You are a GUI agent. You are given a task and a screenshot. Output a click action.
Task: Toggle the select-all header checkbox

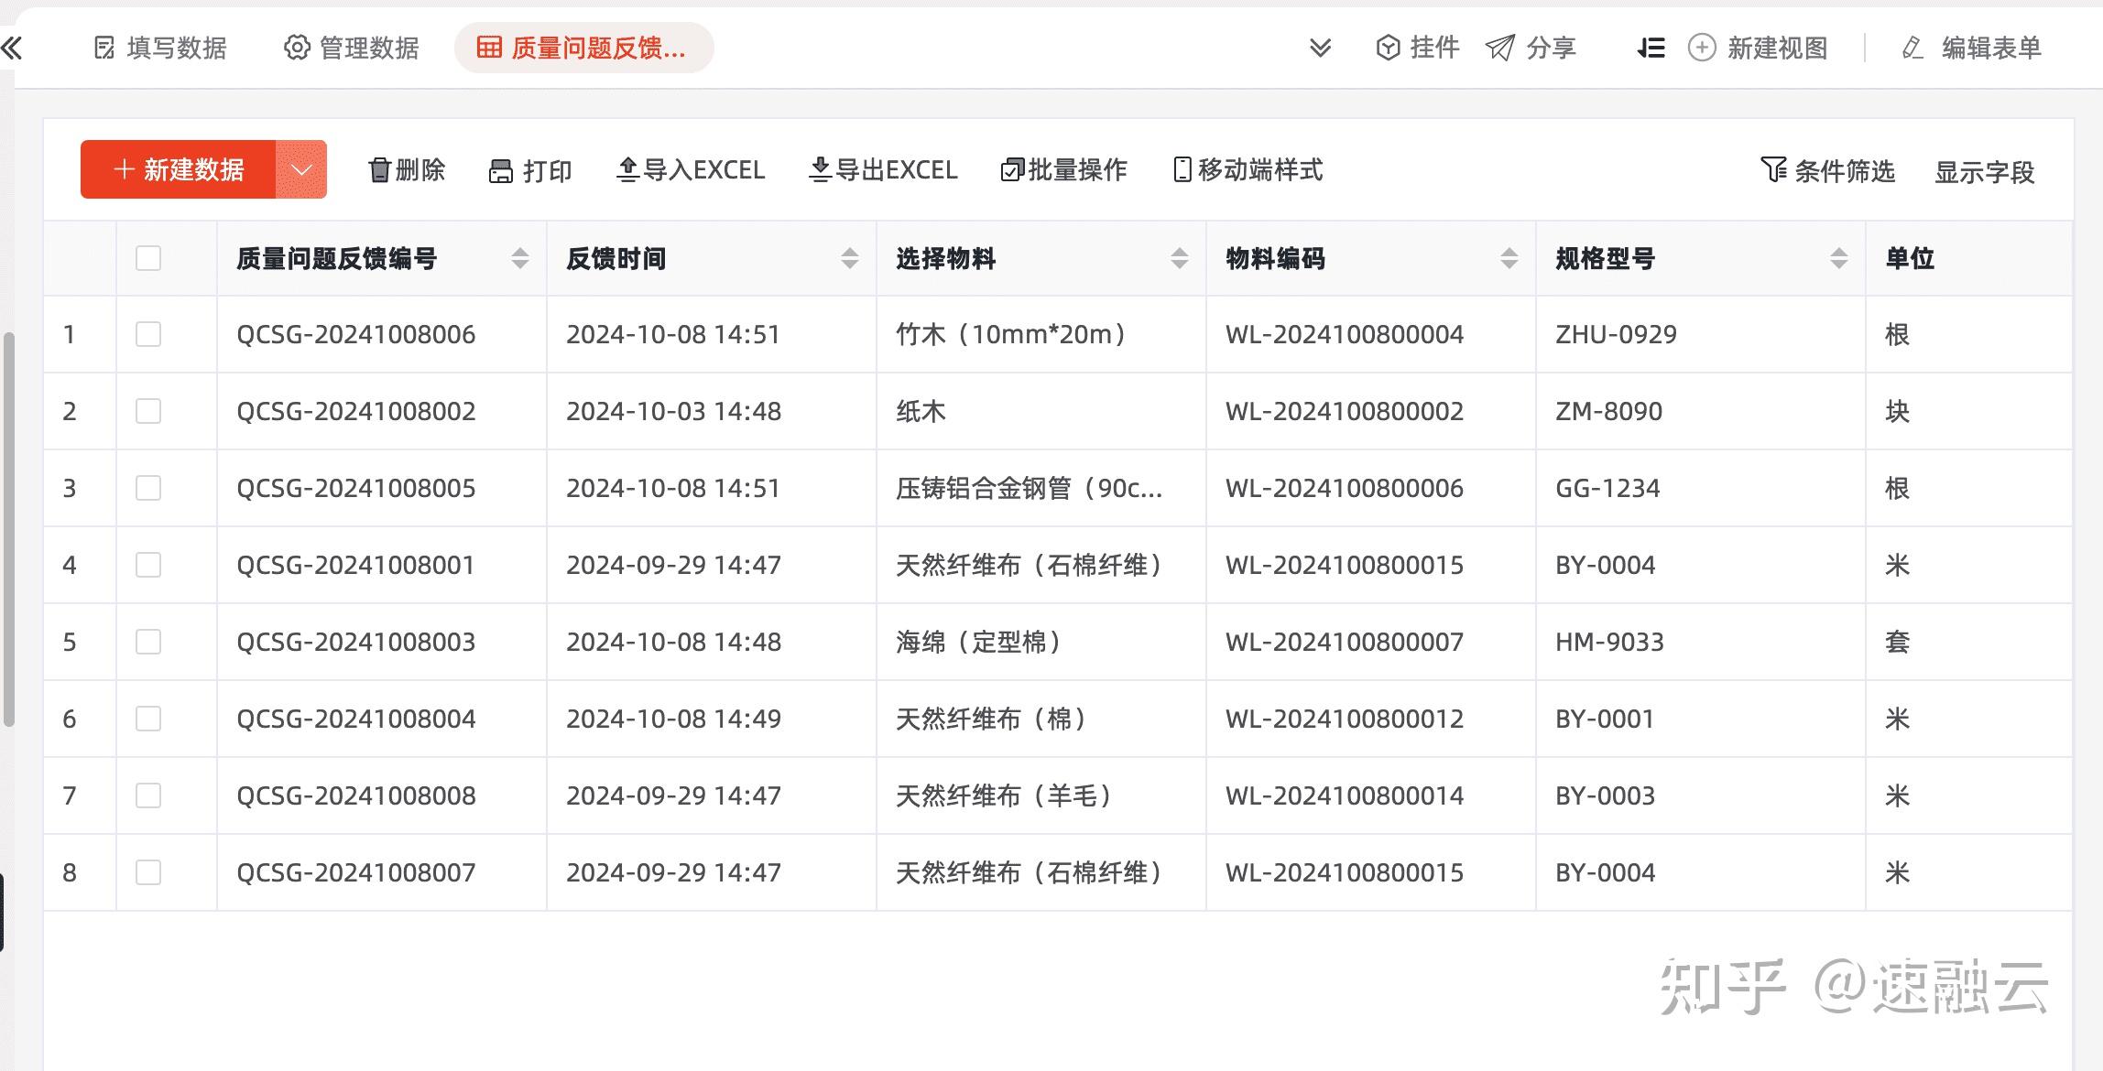pos(148,258)
